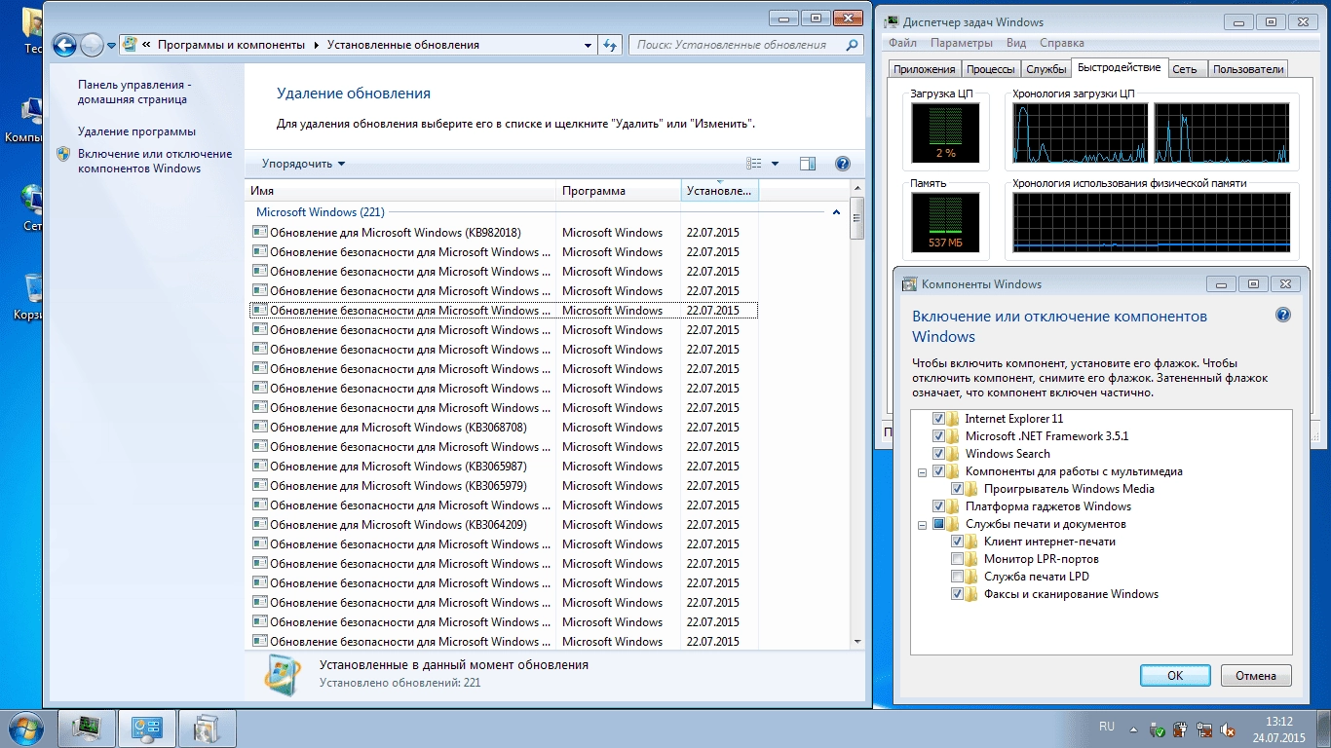The width and height of the screenshot is (1331, 748).
Task: Switch to the Службы tab
Action: tap(1046, 69)
